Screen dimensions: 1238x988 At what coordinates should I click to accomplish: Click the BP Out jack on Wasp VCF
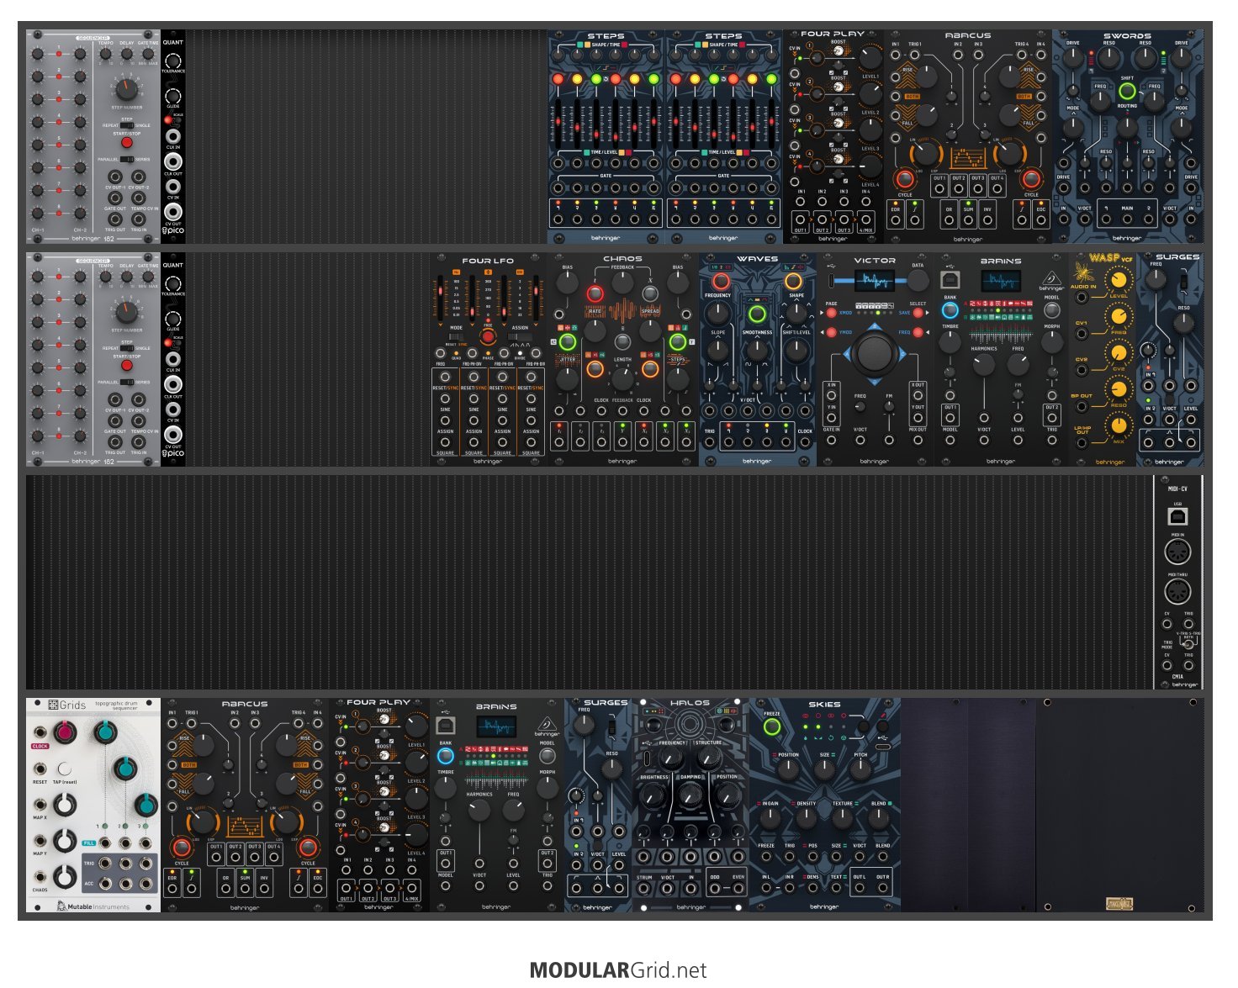pos(1082,407)
